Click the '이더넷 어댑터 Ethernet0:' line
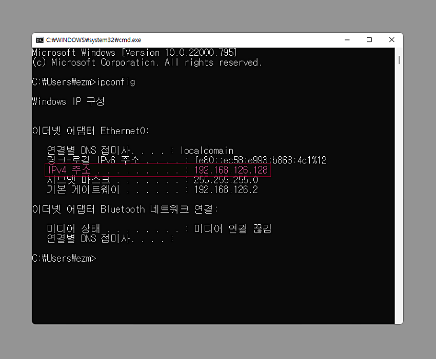436x359 pixels. (91, 131)
